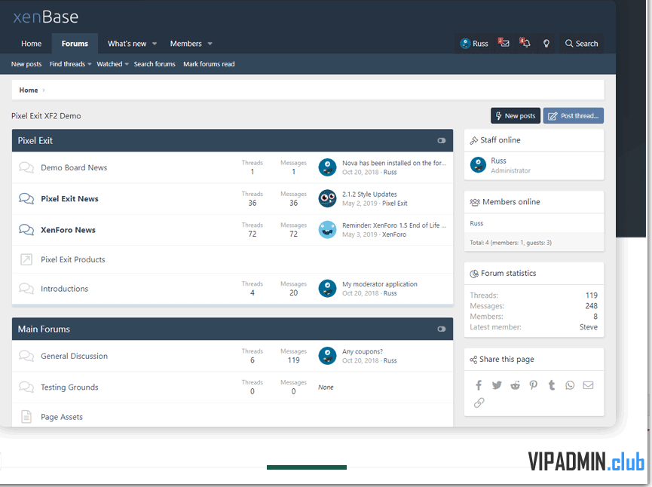Open the Russ account menu

pyautogui.click(x=474, y=43)
